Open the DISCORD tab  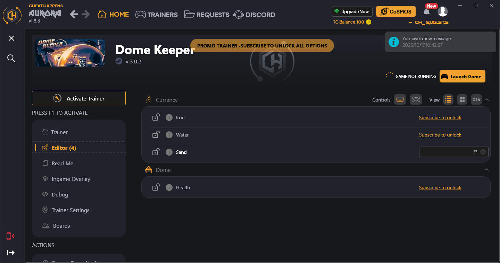click(x=255, y=15)
